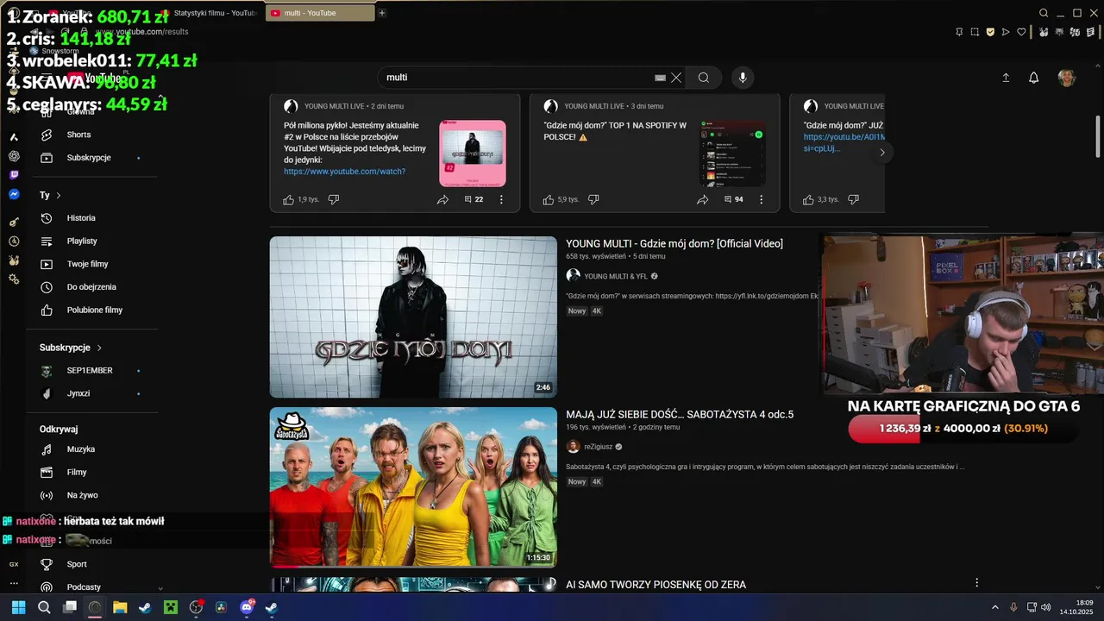The height and width of the screenshot is (621, 1104).
Task: Open Messenger icon in browser sidebar
Action: (14, 195)
